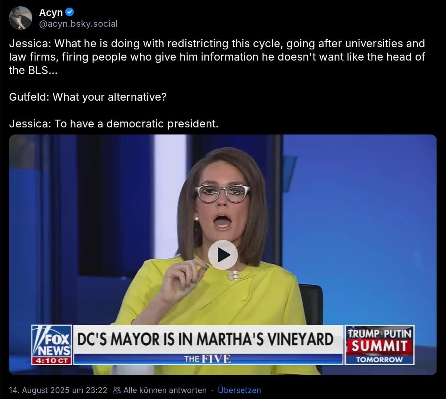Open the post timestamp 14. August 2025

pyautogui.click(x=58, y=390)
